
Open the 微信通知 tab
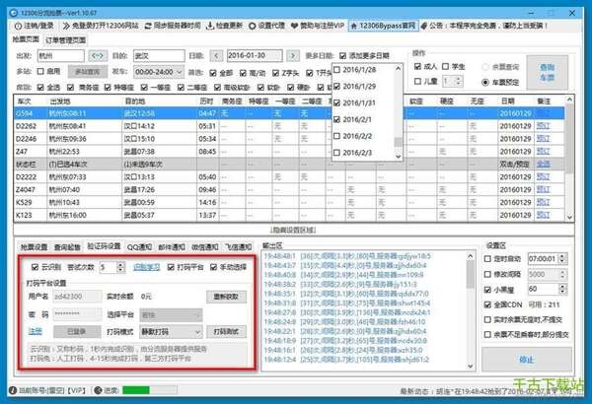coord(205,247)
